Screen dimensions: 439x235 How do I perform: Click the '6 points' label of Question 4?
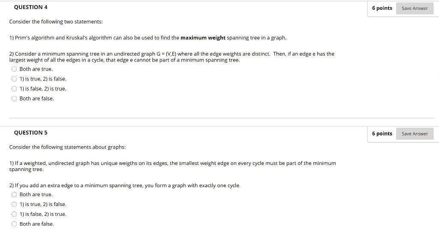point(382,8)
